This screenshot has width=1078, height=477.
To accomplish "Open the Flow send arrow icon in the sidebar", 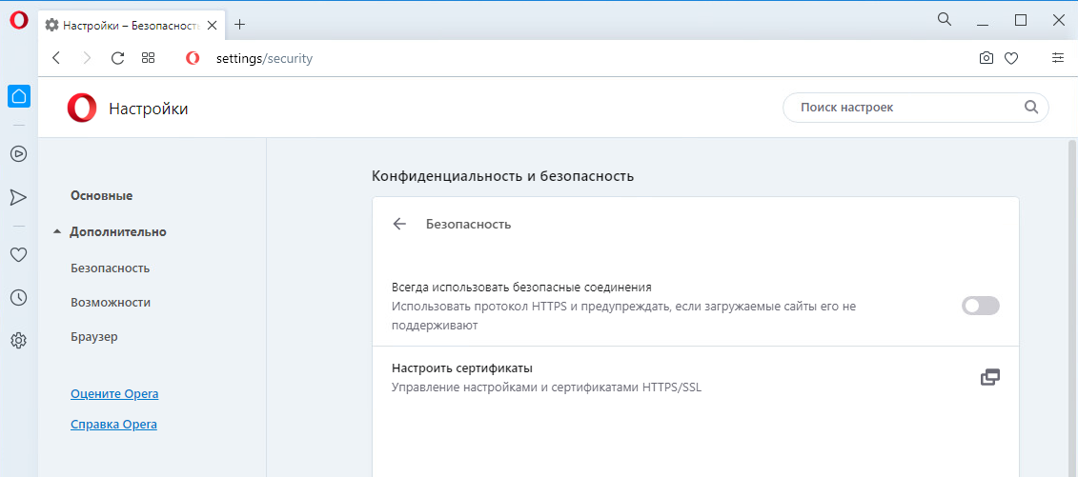I will (x=18, y=198).
